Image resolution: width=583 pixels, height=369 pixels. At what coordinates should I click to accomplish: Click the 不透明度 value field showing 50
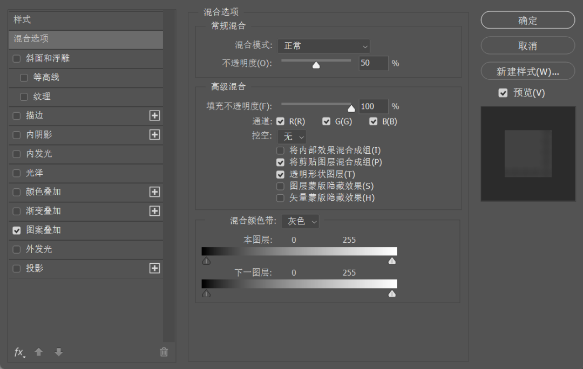374,63
